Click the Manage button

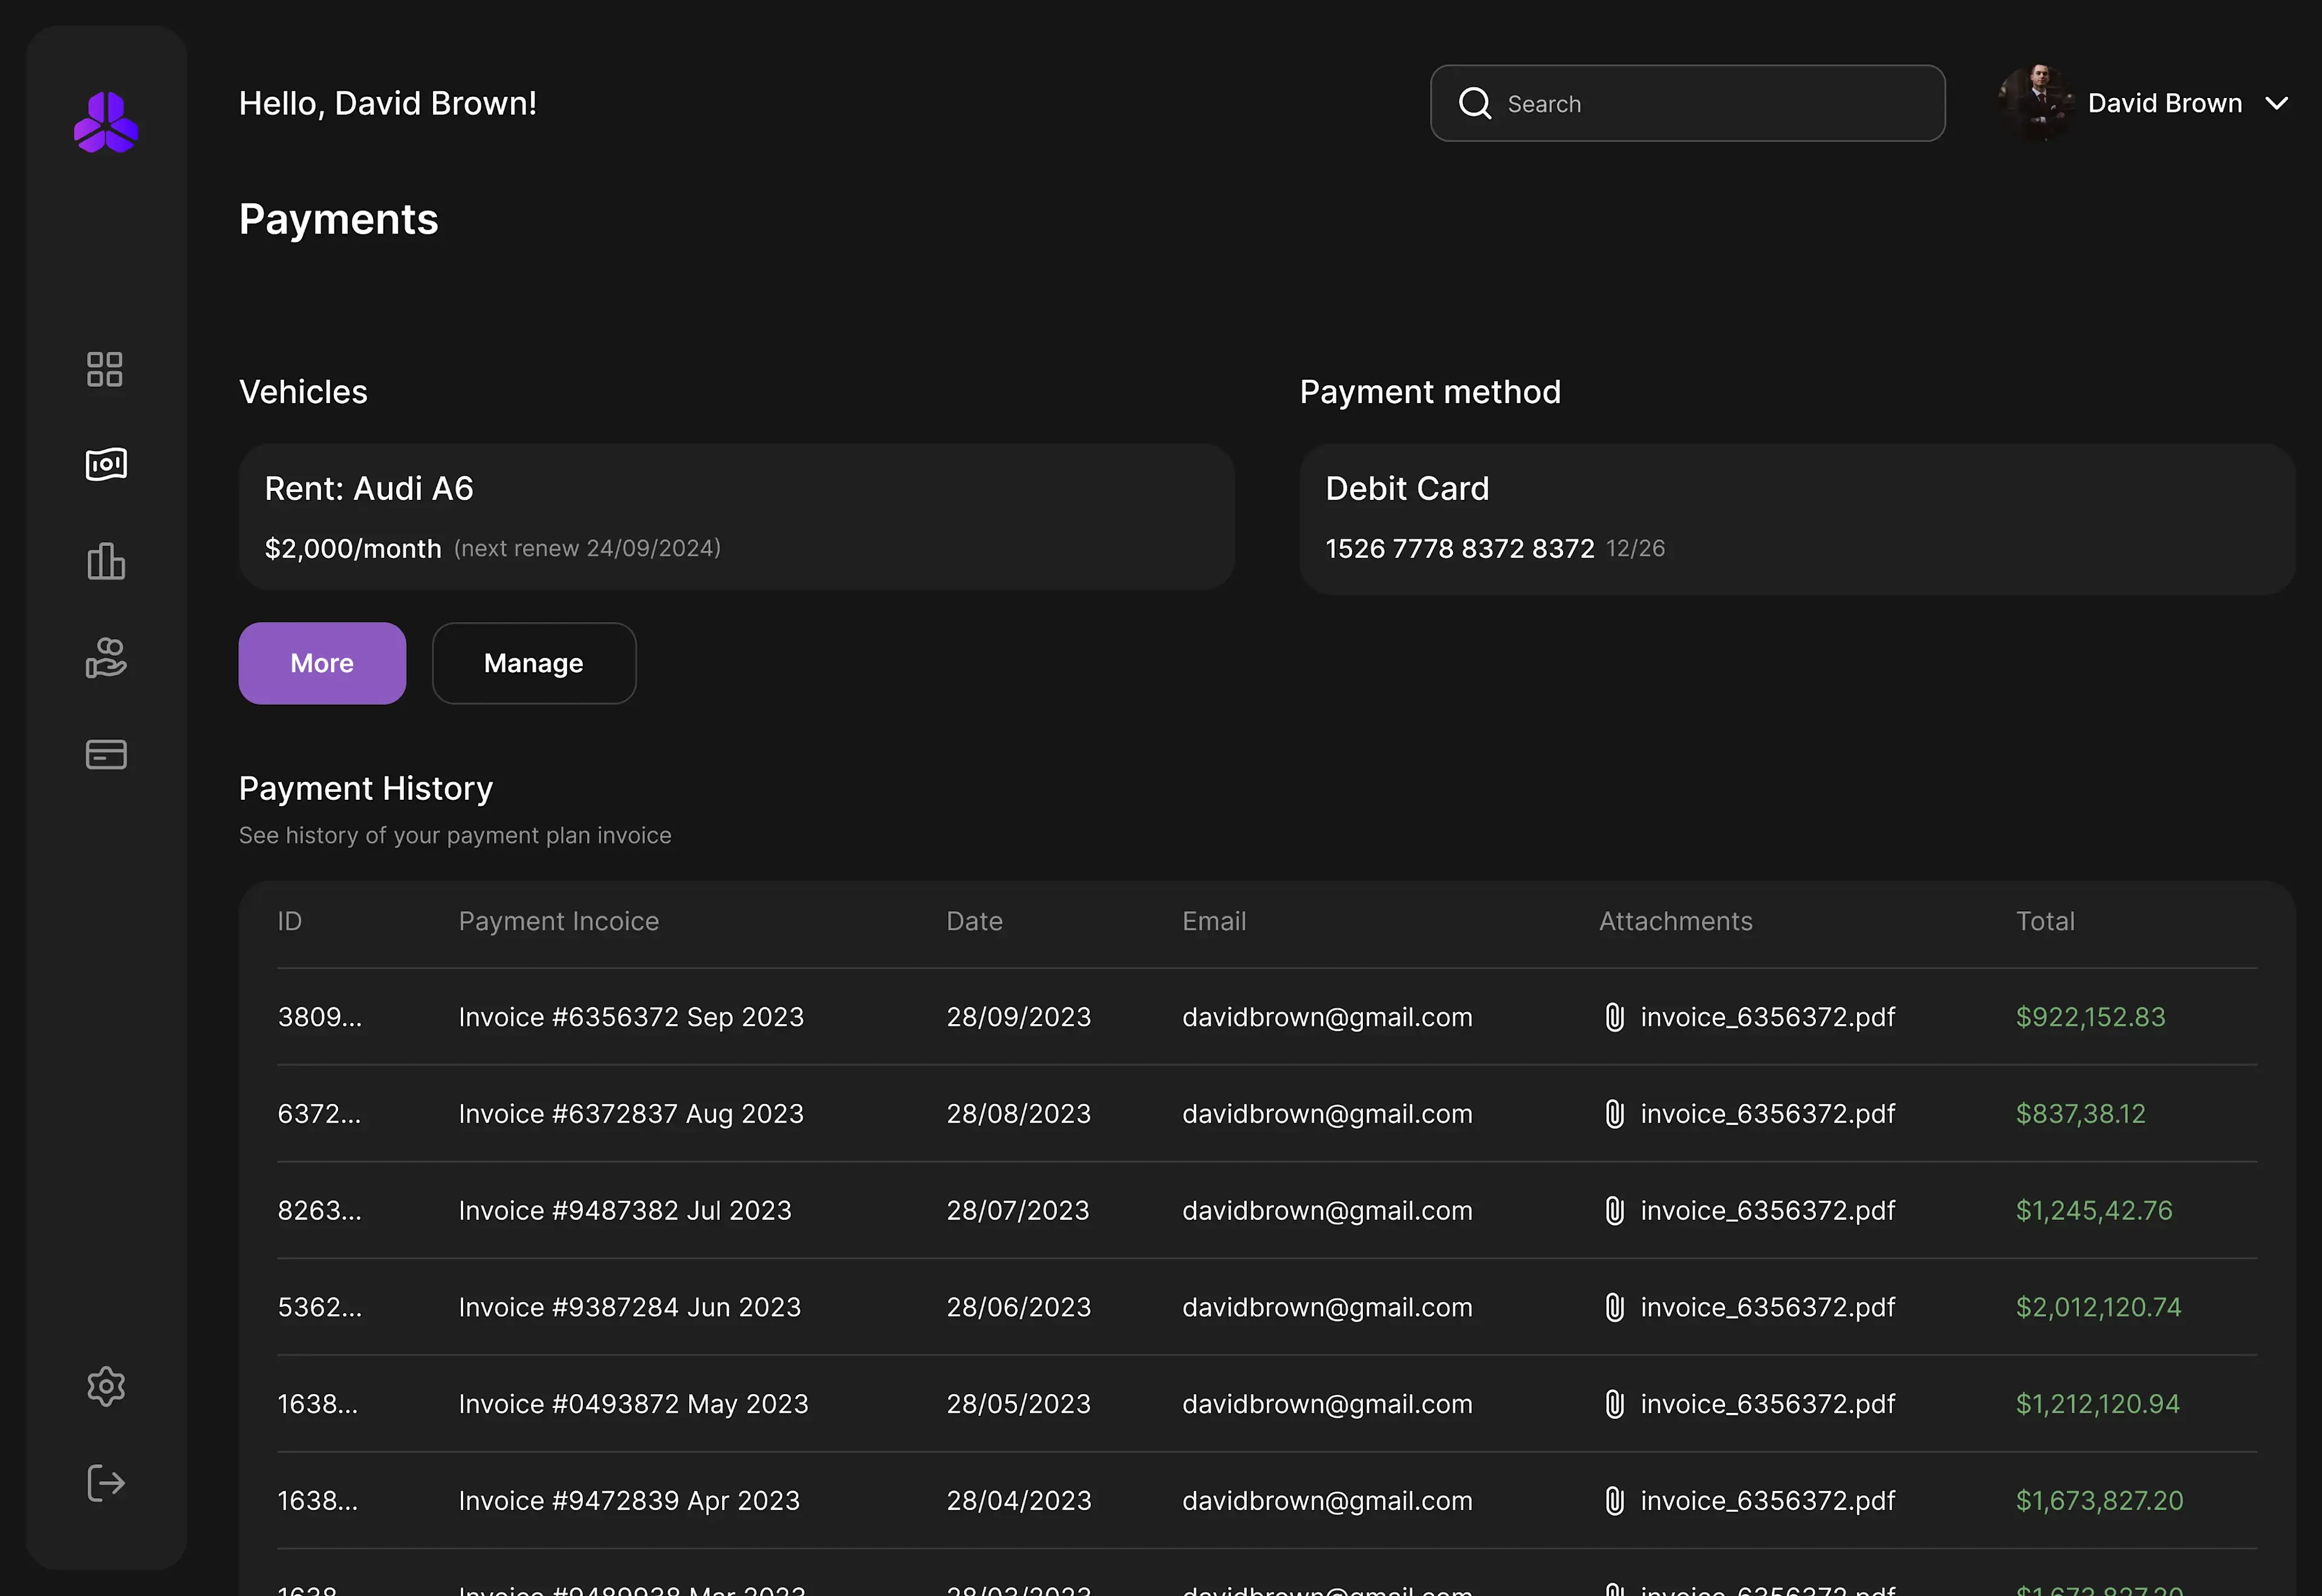tap(534, 663)
